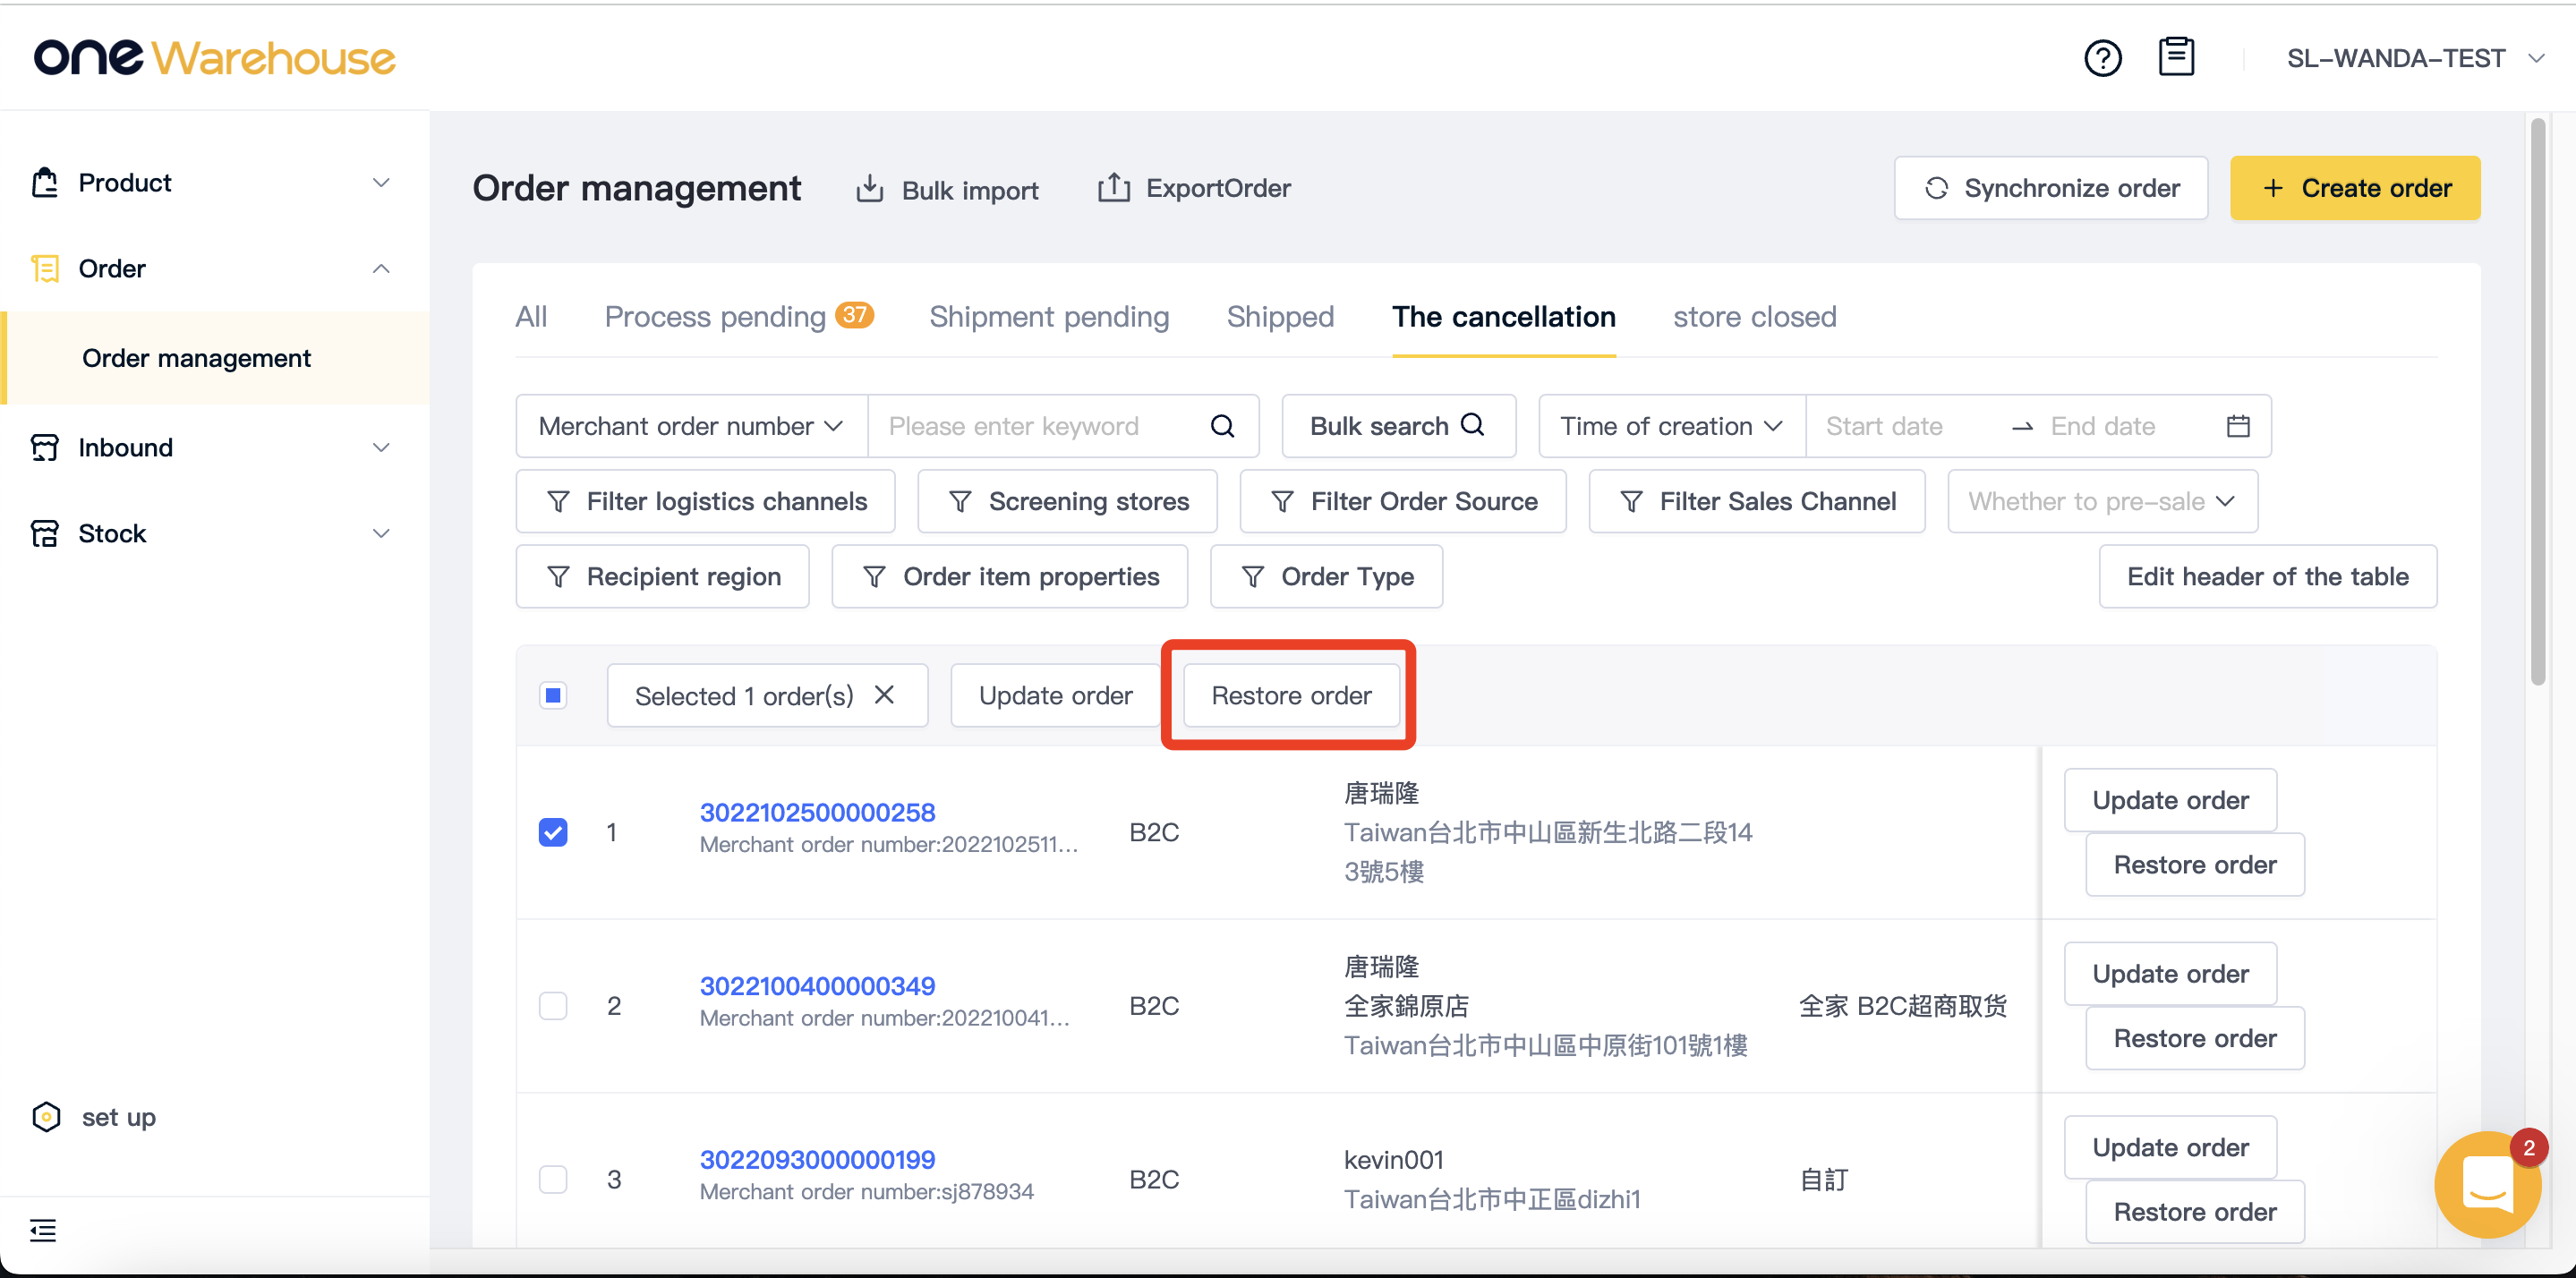Check the checkbox for order 3022100400000349

point(553,1005)
